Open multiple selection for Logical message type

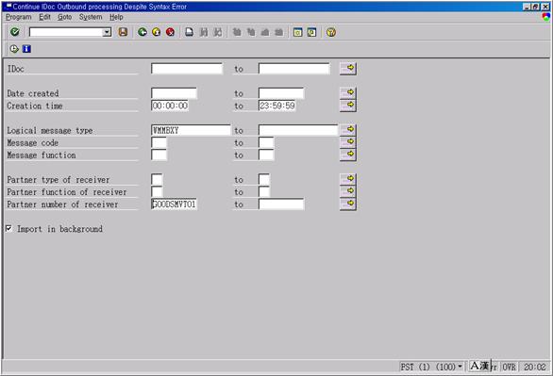pyautogui.click(x=348, y=130)
